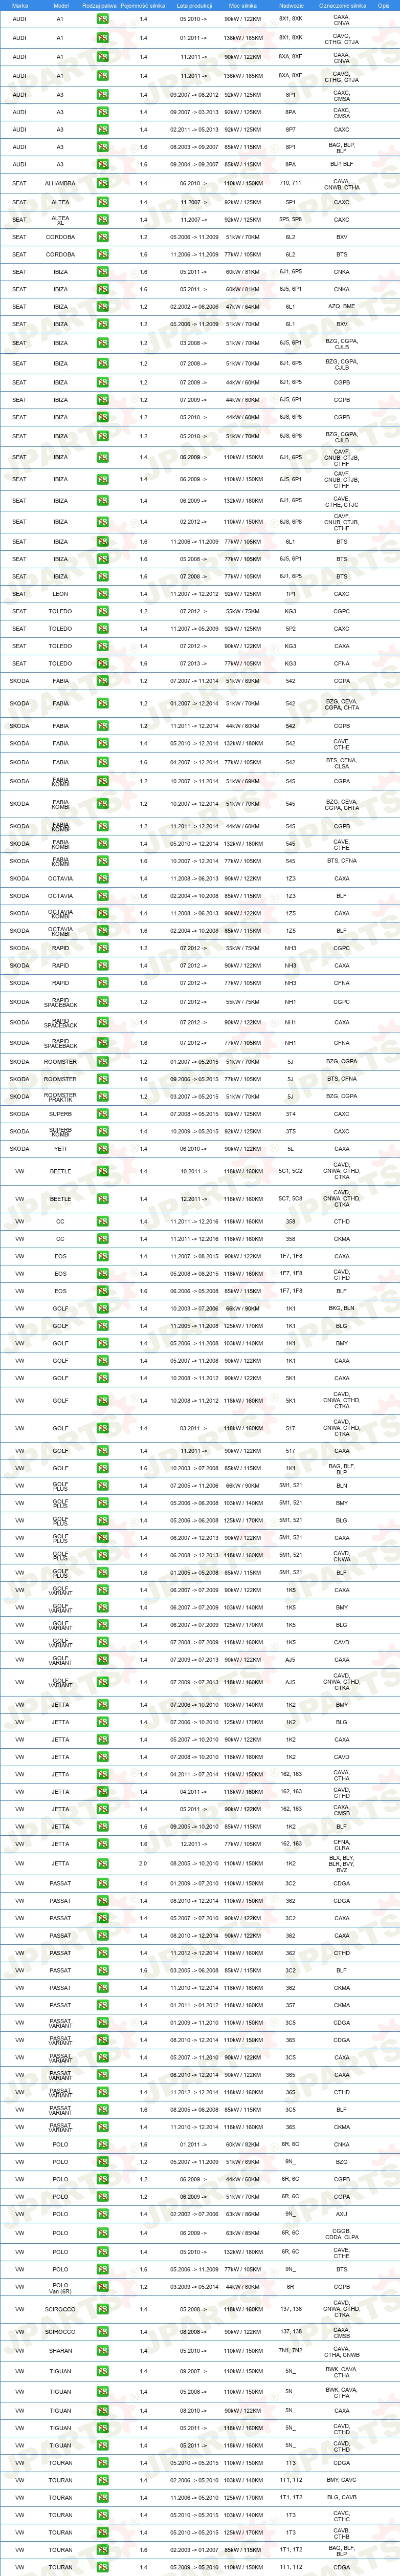Click the fuel icon in Skoda Yeti row
The width and height of the screenshot is (400, 2576).
point(103,1149)
